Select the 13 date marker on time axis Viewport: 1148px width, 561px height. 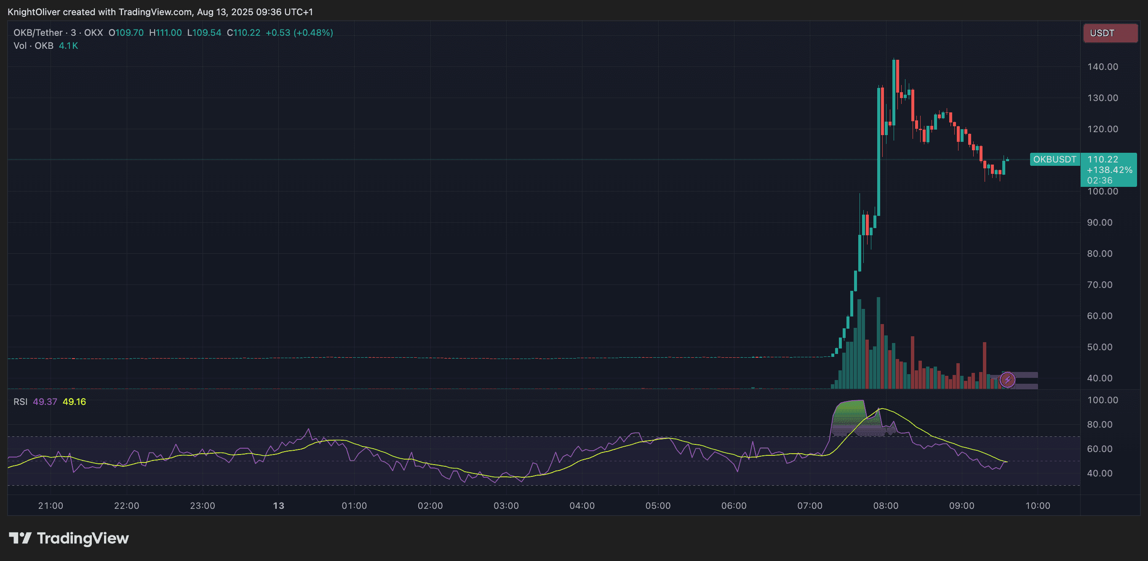278,505
